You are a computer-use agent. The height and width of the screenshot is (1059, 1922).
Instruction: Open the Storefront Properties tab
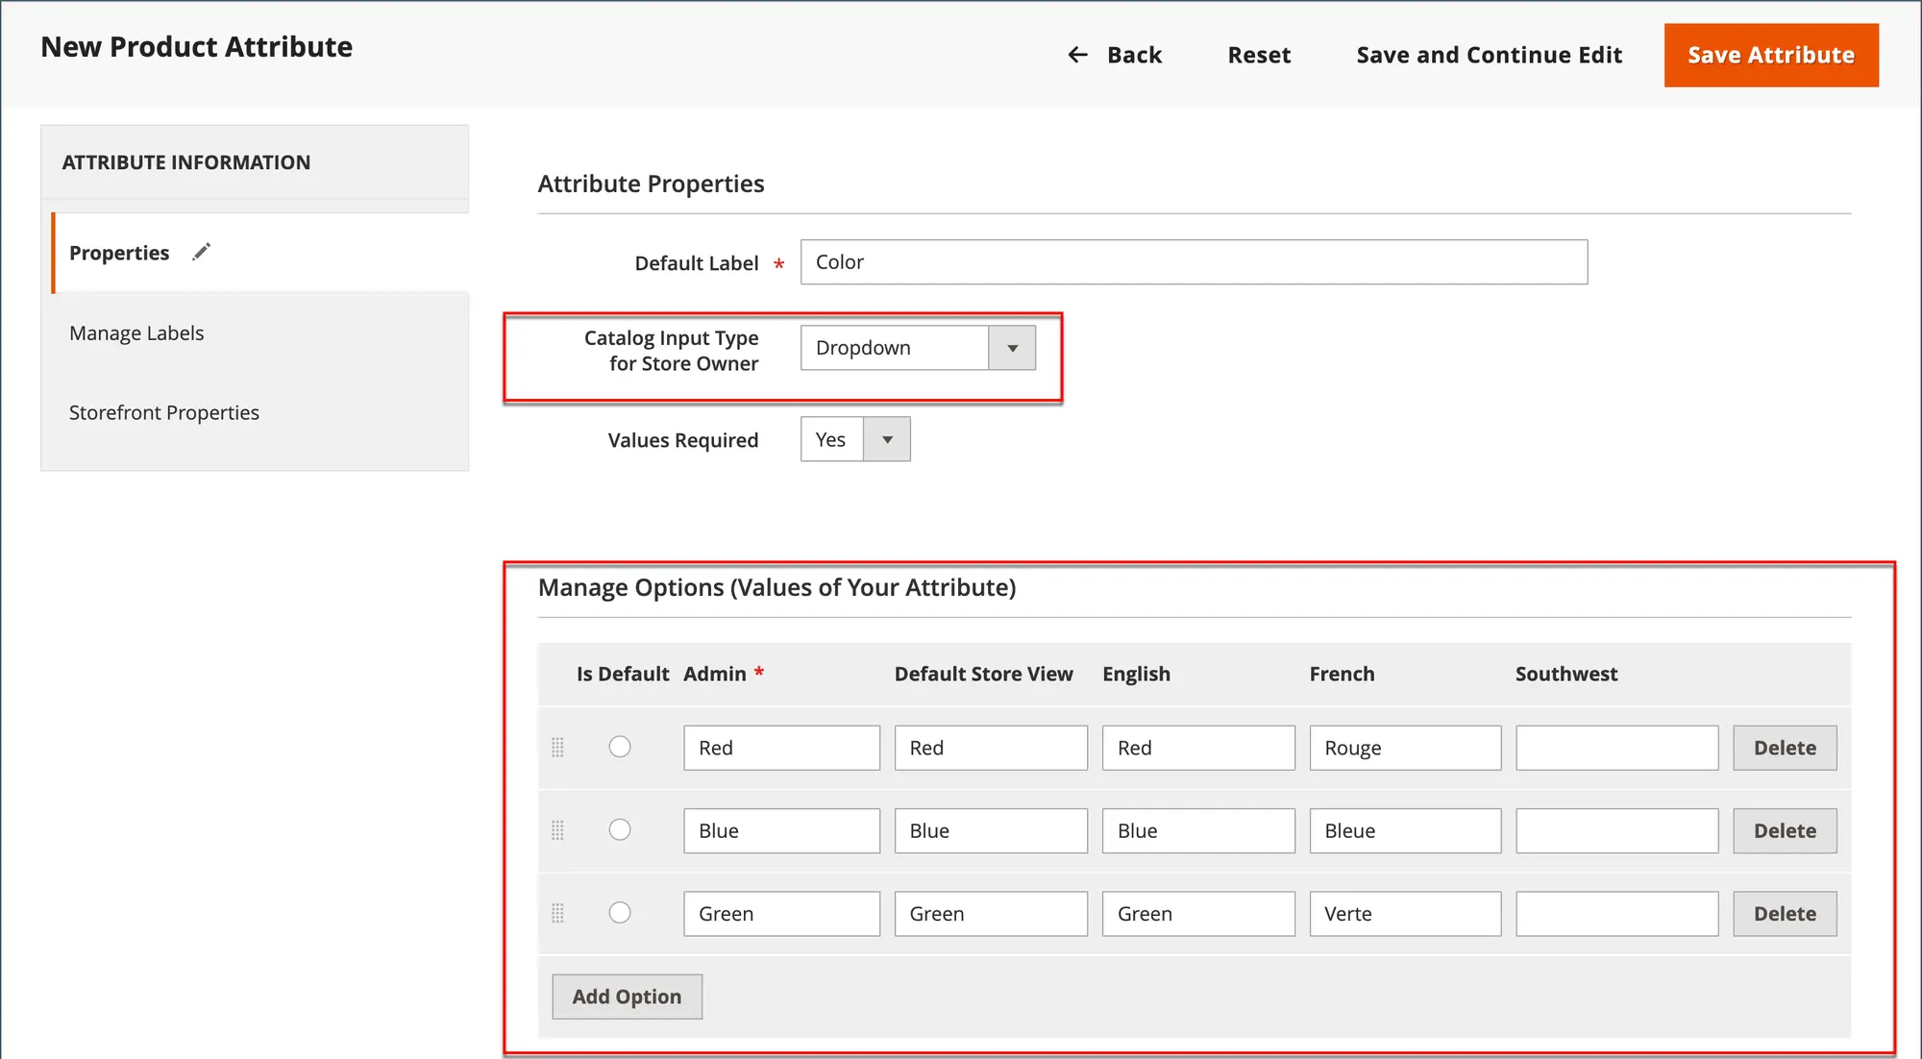click(x=164, y=413)
